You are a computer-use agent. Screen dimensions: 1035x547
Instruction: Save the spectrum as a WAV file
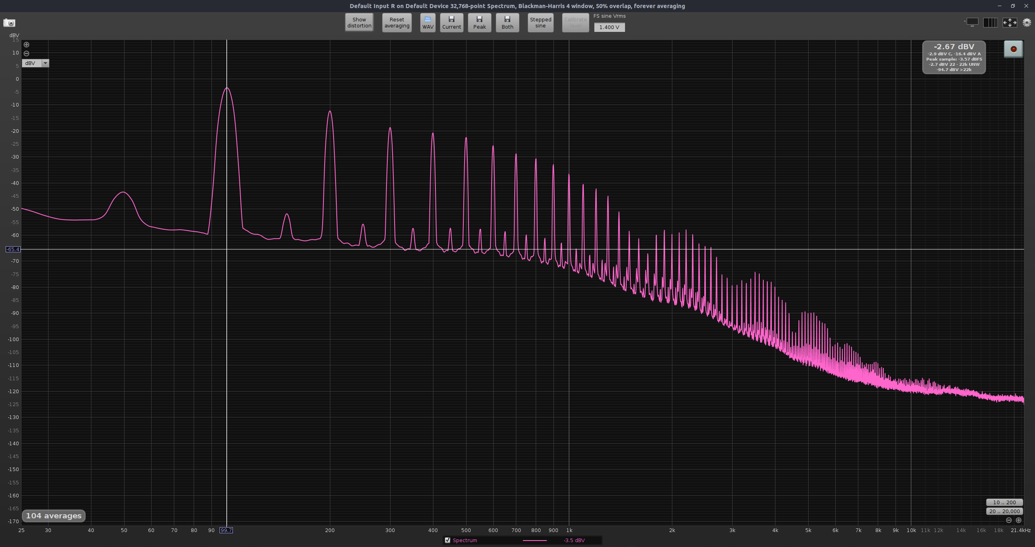click(428, 23)
